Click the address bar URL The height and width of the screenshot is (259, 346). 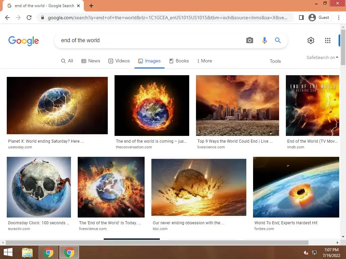coord(168,18)
